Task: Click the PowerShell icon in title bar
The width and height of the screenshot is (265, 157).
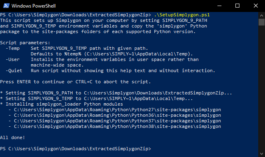Action: pyautogui.click(x=6, y=6)
